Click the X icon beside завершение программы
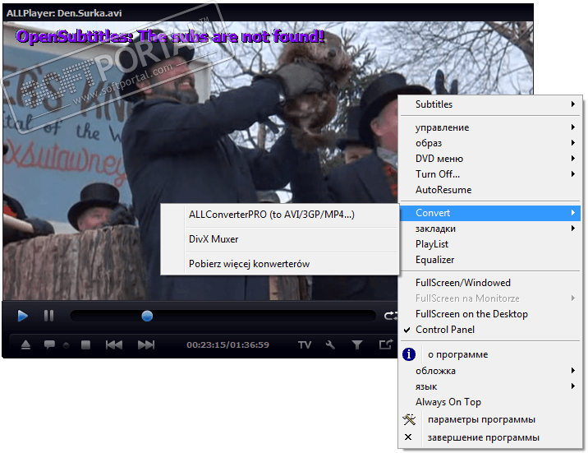This screenshot has height=453, width=588. click(408, 437)
